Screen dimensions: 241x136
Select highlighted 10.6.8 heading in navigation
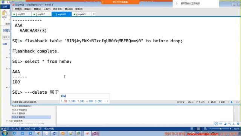pyautogui.click(x=31, y=117)
